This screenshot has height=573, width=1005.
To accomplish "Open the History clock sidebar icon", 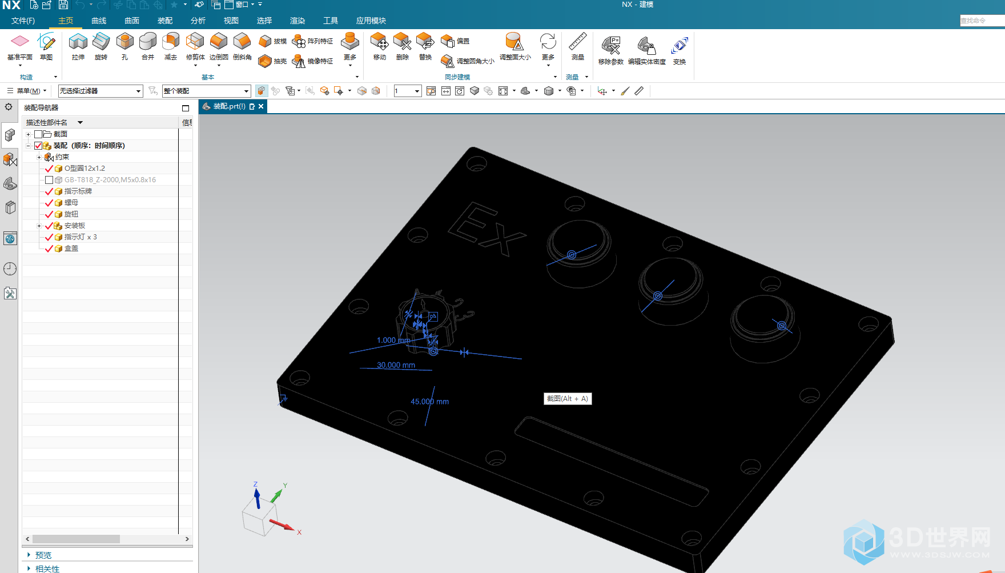I will [10, 269].
